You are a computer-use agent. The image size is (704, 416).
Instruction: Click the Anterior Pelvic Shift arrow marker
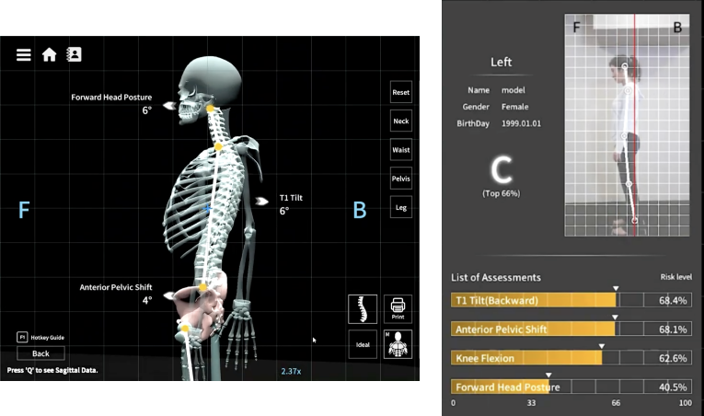pyautogui.click(x=169, y=296)
